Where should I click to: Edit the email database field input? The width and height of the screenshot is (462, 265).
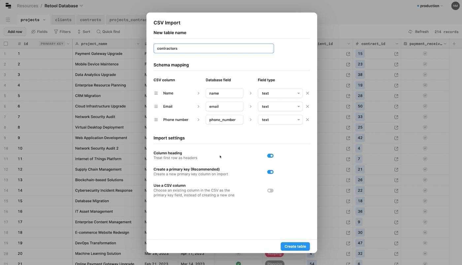(224, 106)
